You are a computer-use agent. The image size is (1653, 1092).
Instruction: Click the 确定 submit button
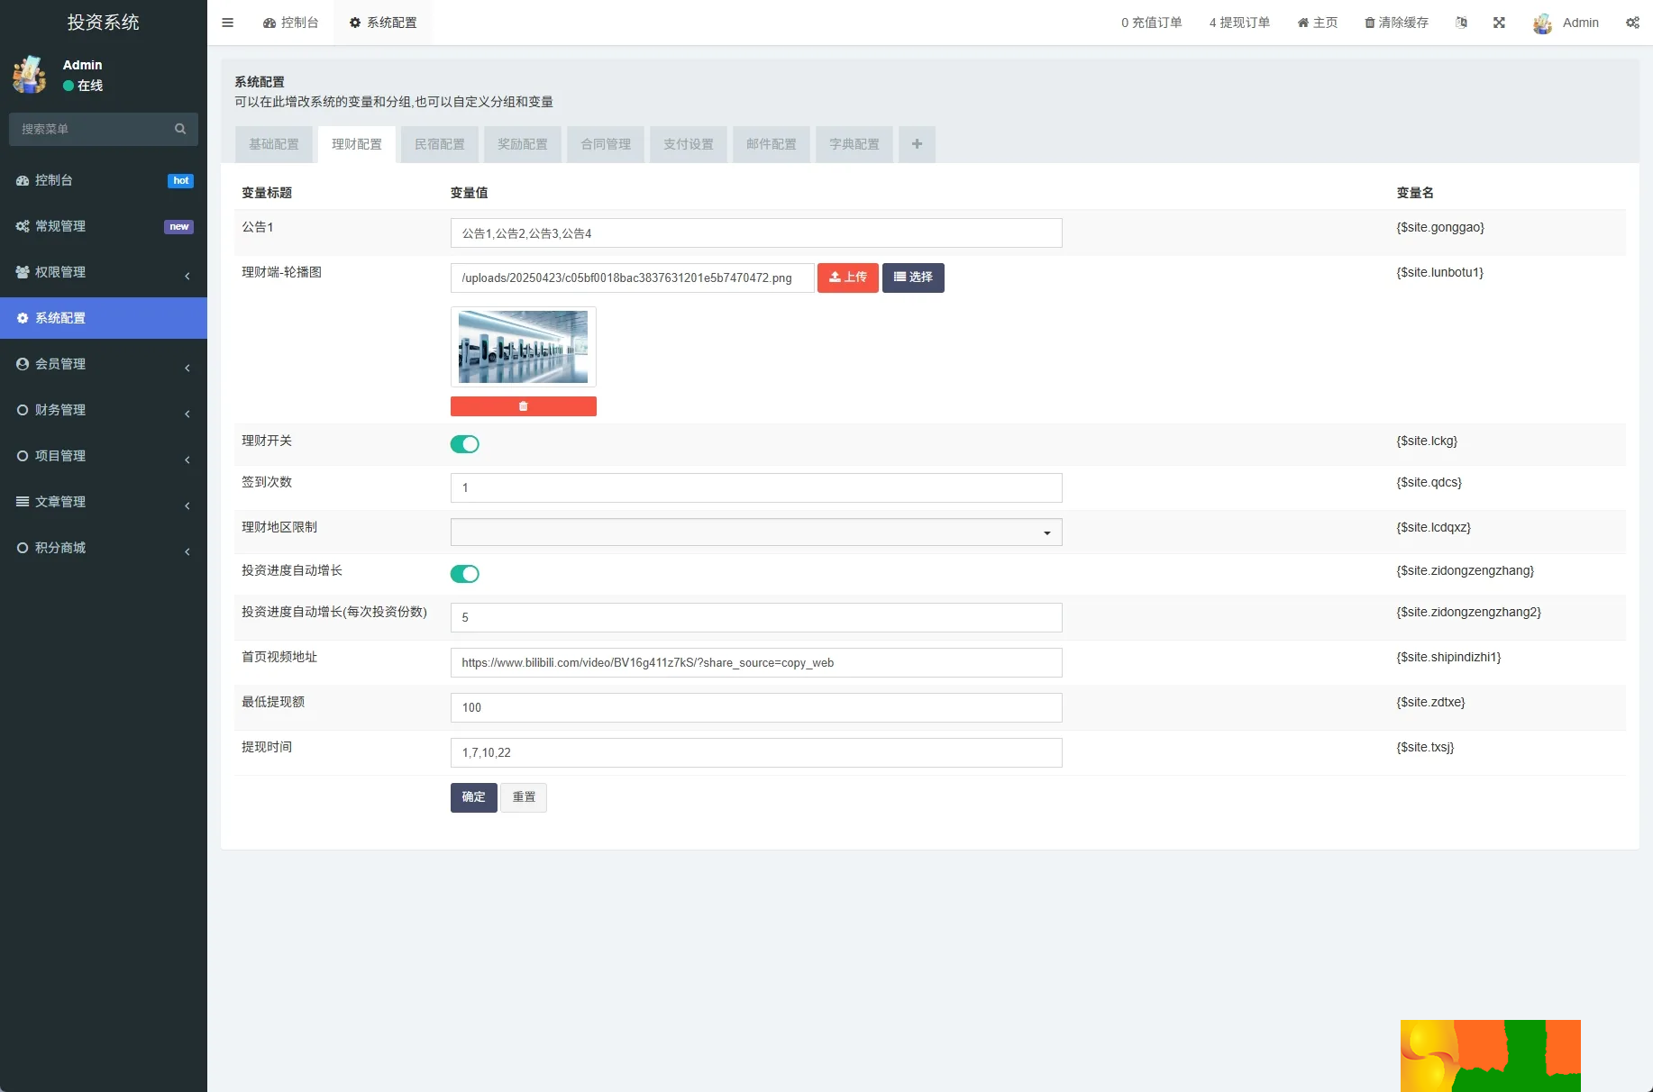pos(473,797)
